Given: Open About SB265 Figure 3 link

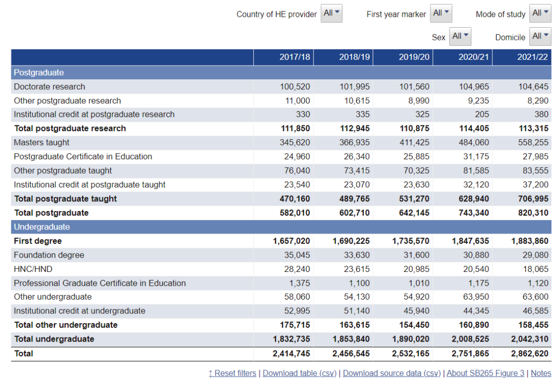Looking at the screenshot, I should (x=485, y=373).
